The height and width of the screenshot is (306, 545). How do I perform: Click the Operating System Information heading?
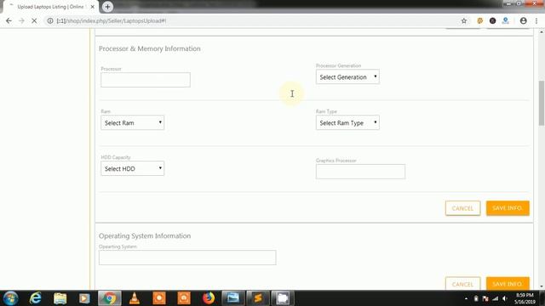[x=145, y=236]
